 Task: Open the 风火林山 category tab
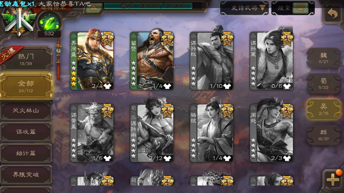pyautogui.click(x=26, y=110)
